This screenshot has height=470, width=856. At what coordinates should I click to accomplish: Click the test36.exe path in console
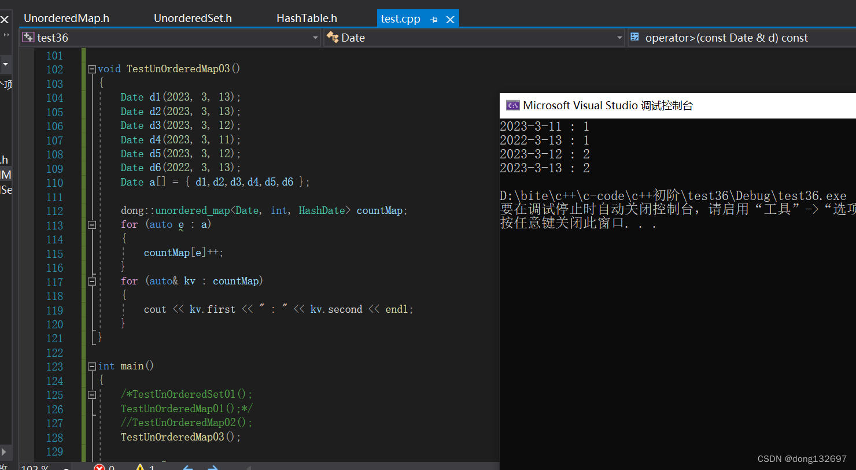[673, 196]
